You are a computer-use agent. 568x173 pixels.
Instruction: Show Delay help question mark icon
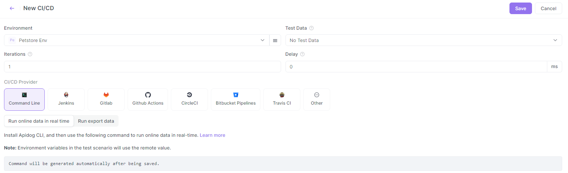click(302, 54)
